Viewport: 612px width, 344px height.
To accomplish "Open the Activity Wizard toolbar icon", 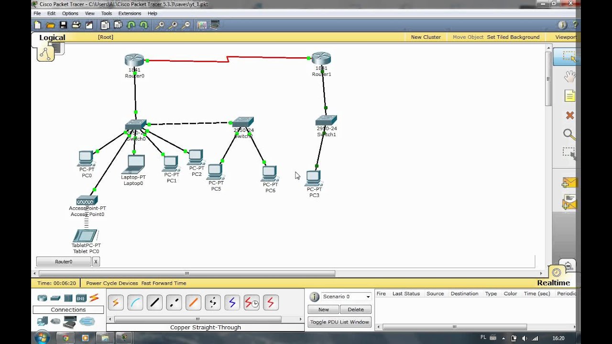I will [x=89, y=25].
